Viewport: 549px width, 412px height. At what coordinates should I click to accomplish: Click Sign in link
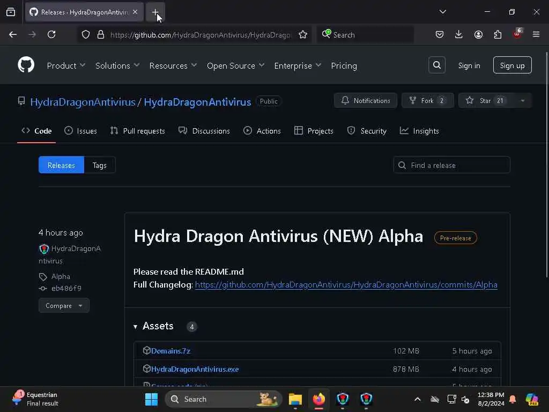[469, 65]
